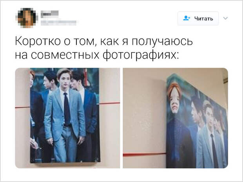This screenshot has height=182, width=243.
Task: Click the red wall stripe in right photo
Action: pyautogui.click(x=145, y=154)
